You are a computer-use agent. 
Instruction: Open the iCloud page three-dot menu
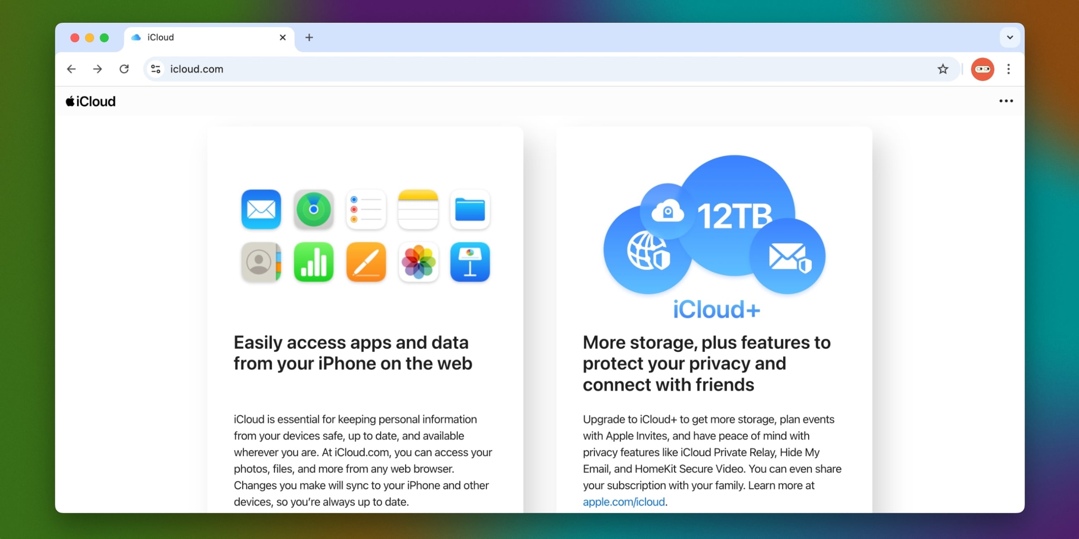pos(1006,101)
